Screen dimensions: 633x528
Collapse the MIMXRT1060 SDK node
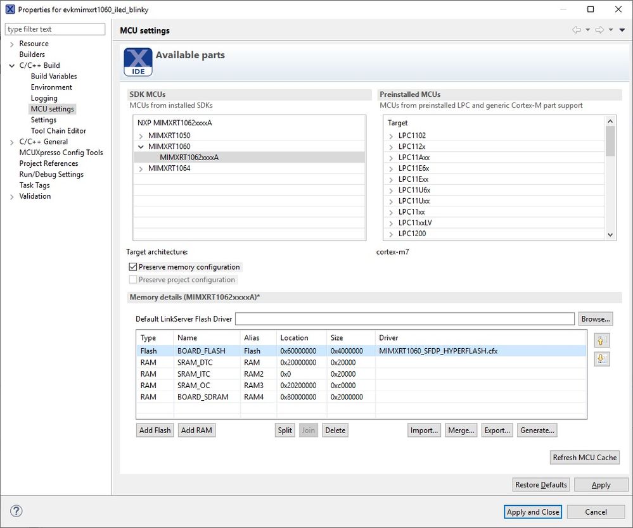pos(141,147)
